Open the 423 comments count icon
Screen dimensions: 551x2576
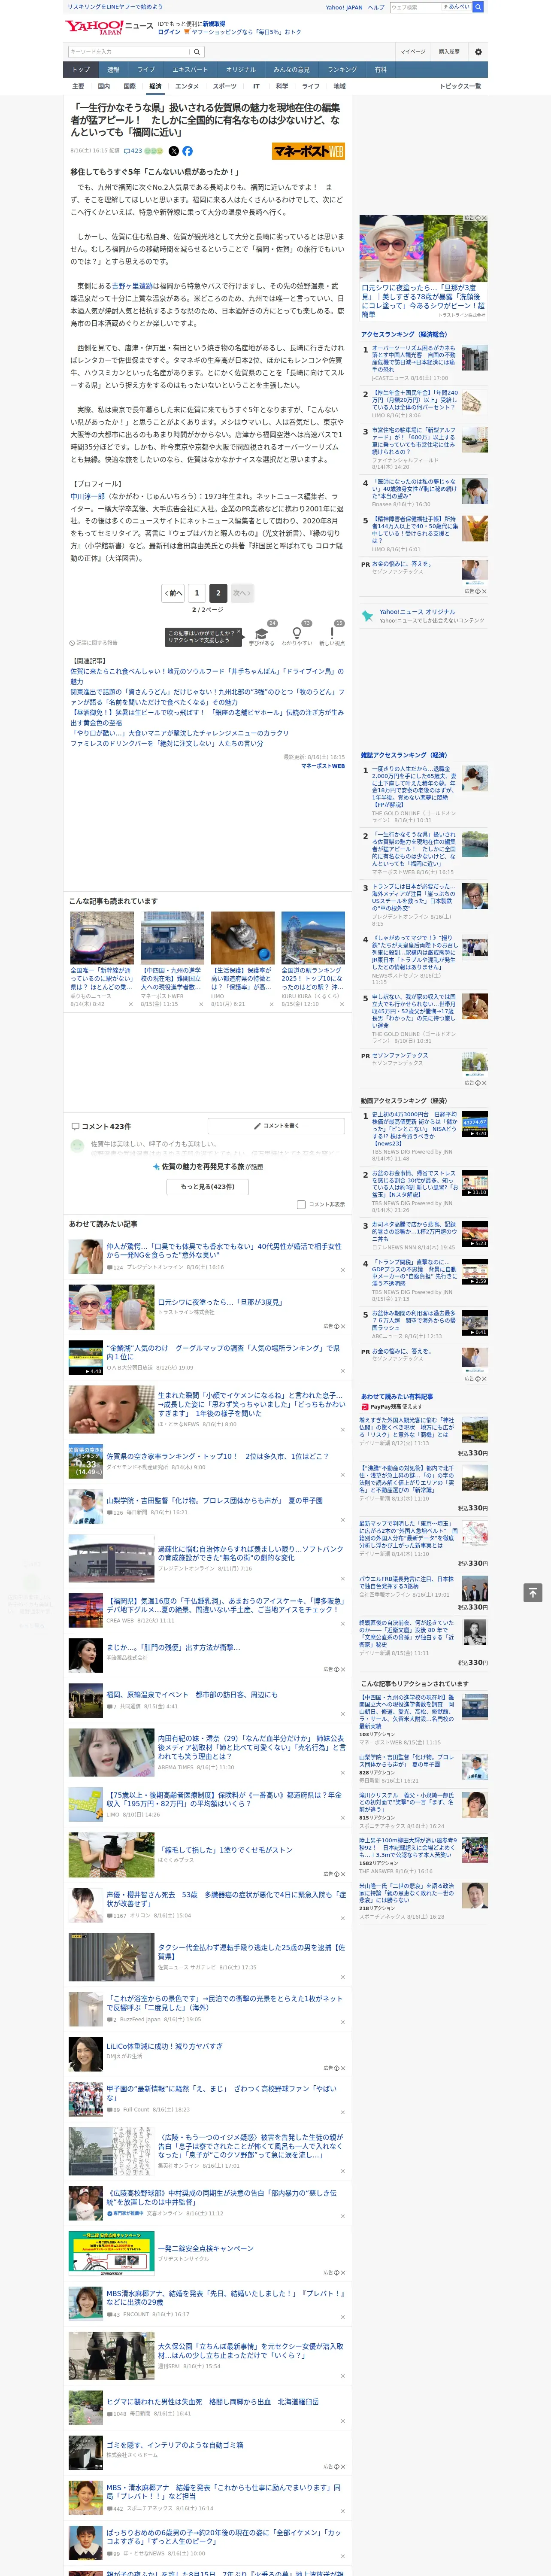point(132,151)
